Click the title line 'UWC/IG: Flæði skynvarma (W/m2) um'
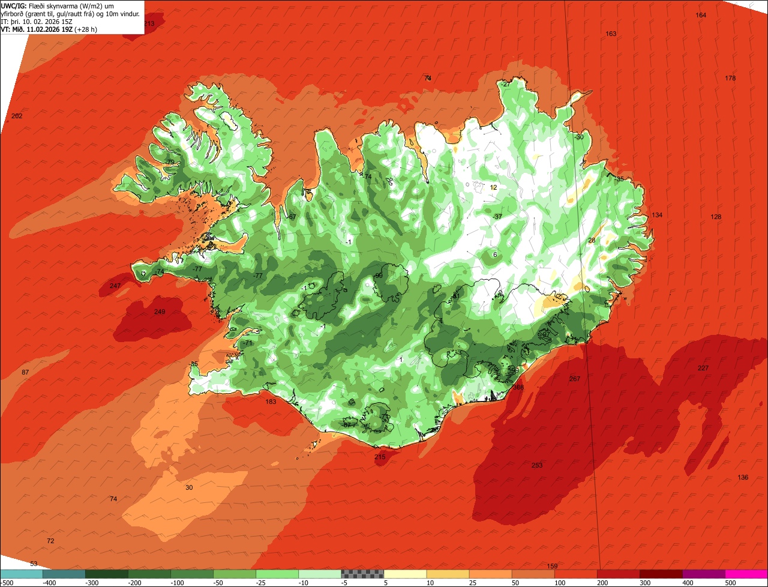 coord(56,5)
